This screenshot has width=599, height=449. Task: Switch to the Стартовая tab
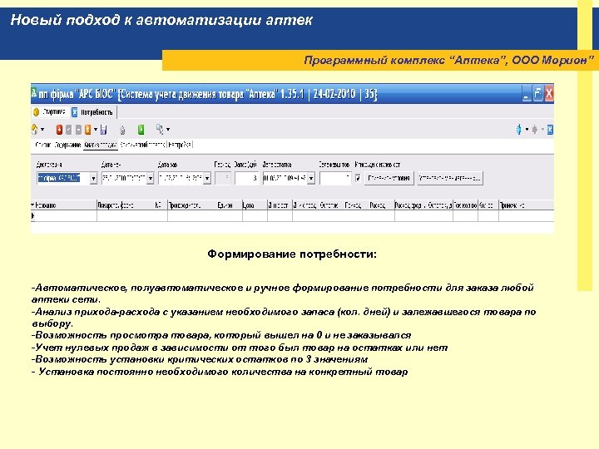pyautogui.click(x=50, y=112)
